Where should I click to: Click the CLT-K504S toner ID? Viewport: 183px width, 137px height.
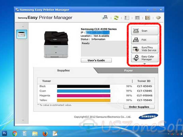pyautogui.click(x=145, y=86)
